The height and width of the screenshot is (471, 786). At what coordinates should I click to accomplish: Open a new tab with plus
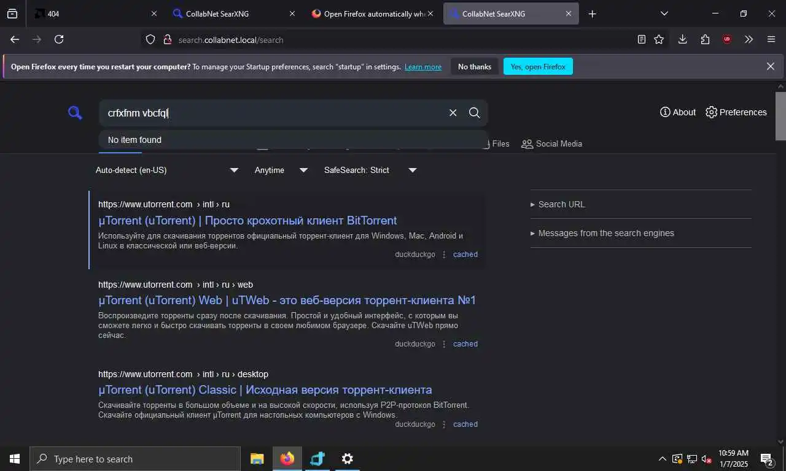[592, 13]
